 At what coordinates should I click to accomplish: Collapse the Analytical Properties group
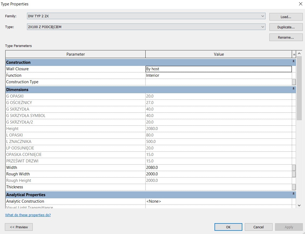(293, 194)
